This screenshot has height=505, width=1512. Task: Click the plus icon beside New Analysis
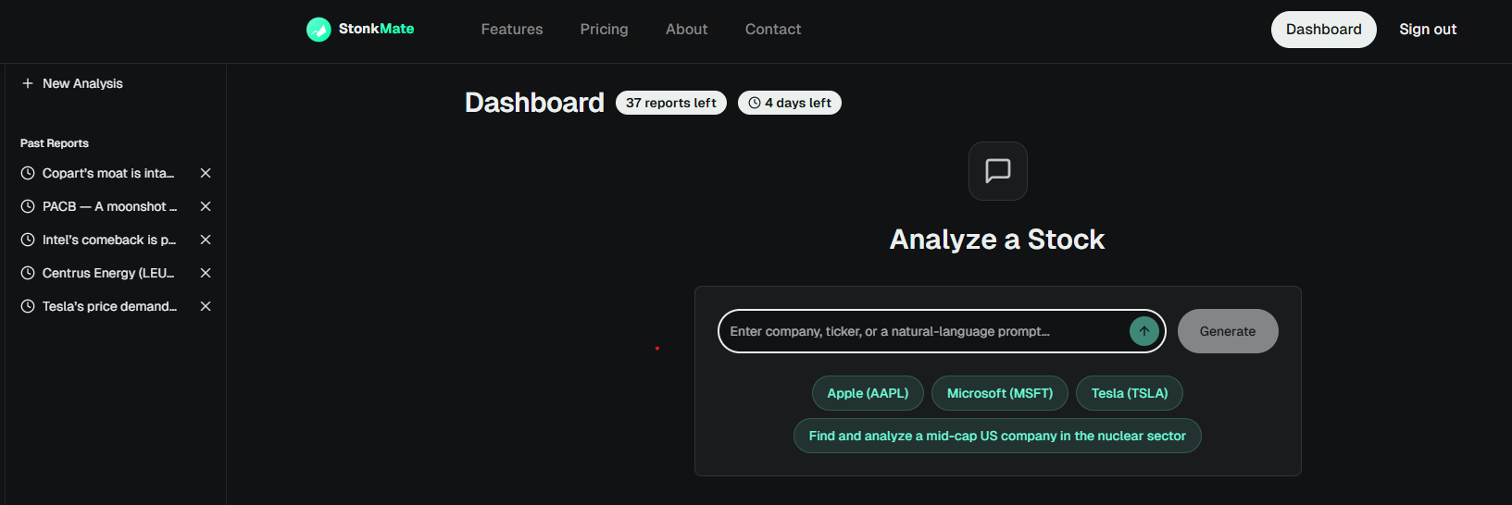click(28, 83)
